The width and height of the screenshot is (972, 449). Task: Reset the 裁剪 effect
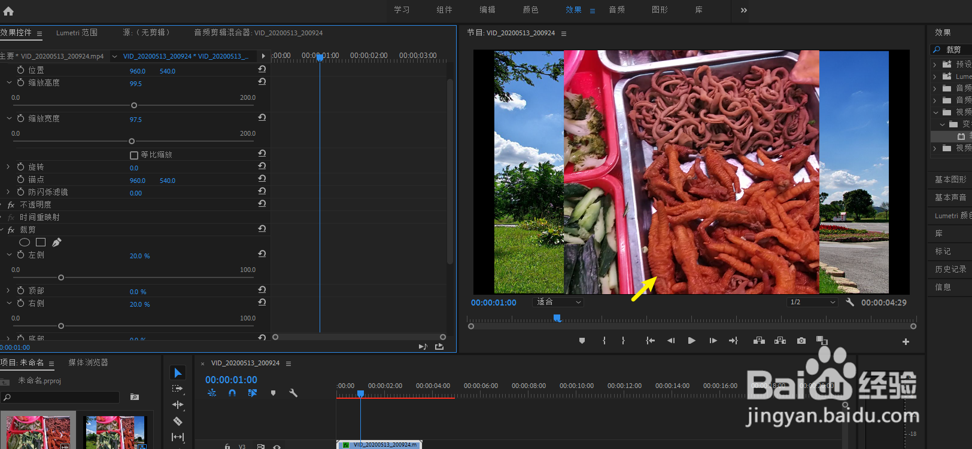262,228
